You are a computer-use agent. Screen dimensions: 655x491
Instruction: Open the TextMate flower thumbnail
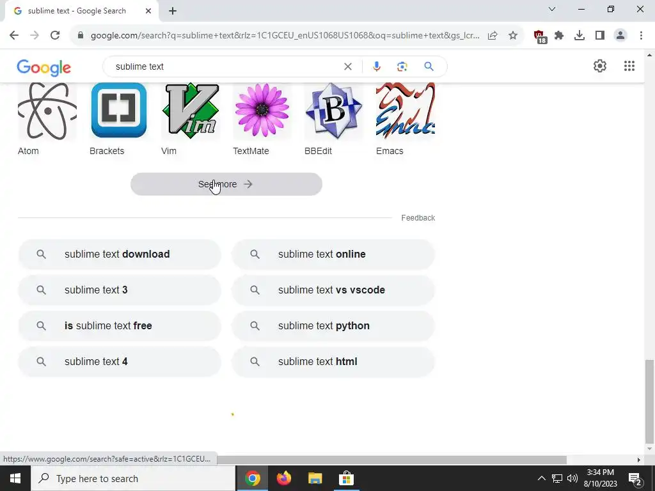pyautogui.click(x=262, y=110)
